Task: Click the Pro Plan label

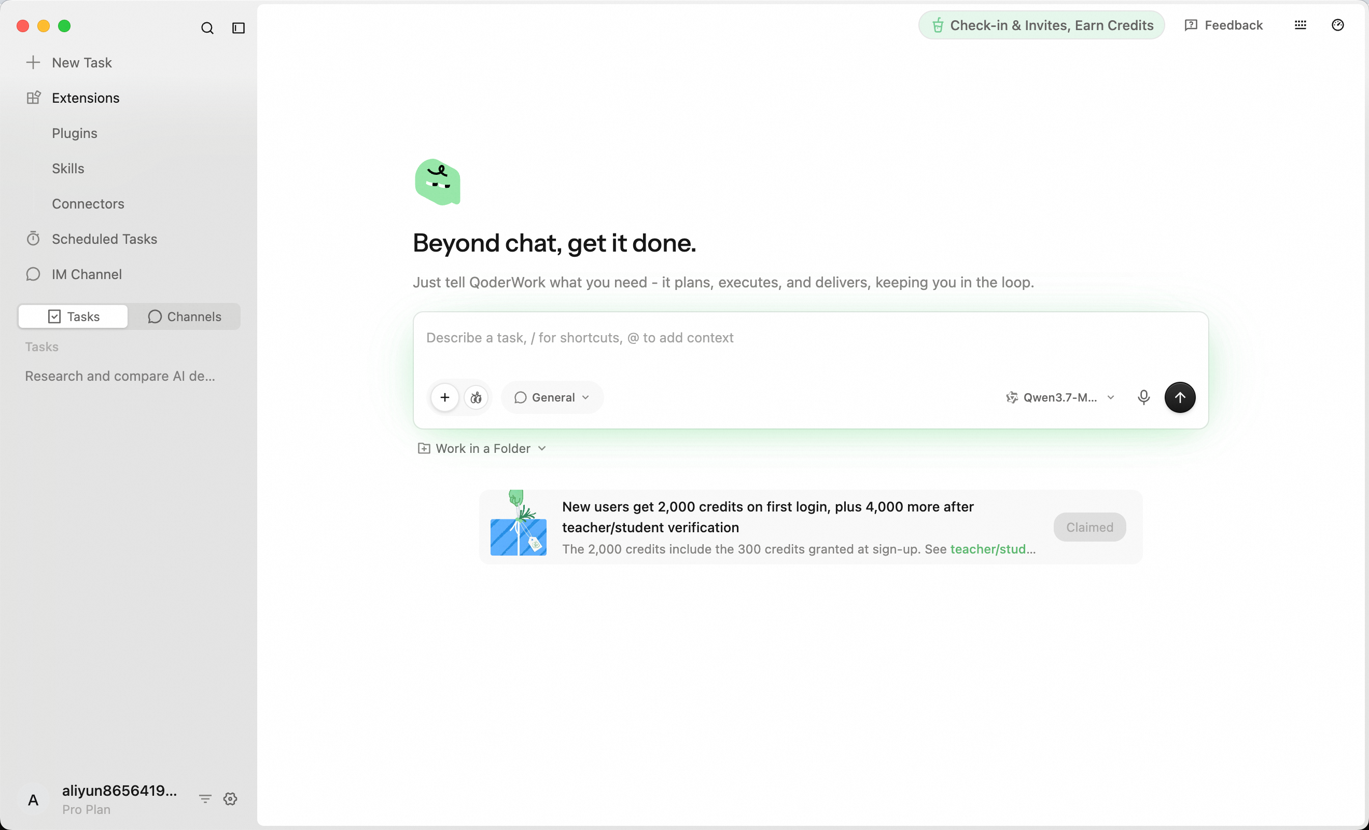Action: (x=86, y=809)
